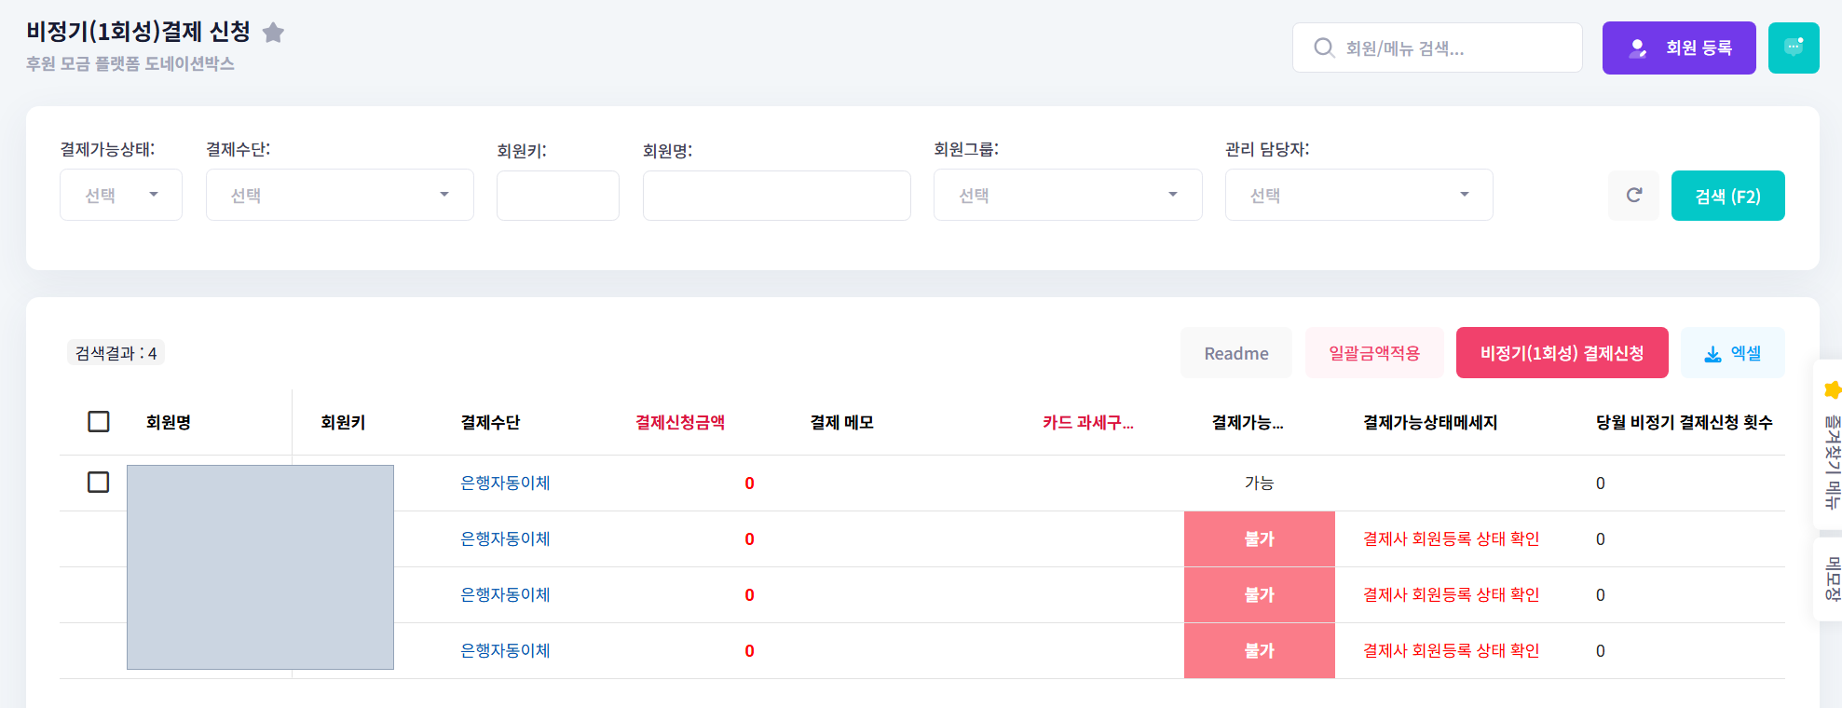Expand the 관리 담당자 dropdown
Viewport: 1842px width, 708px height.
point(1359,195)
